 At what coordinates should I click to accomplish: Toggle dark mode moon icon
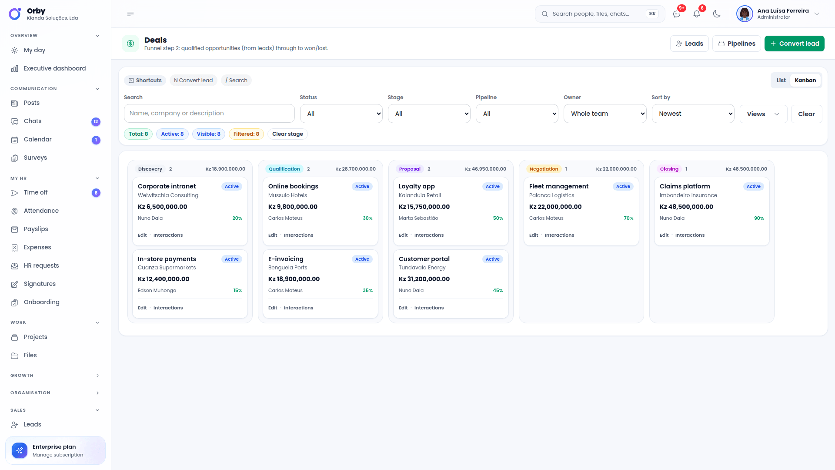point(717,14)
